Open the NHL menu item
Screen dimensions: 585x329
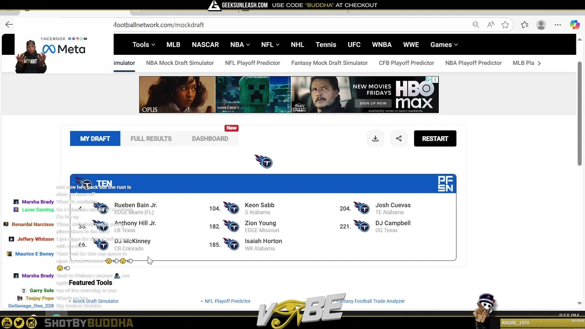point(297,44)
